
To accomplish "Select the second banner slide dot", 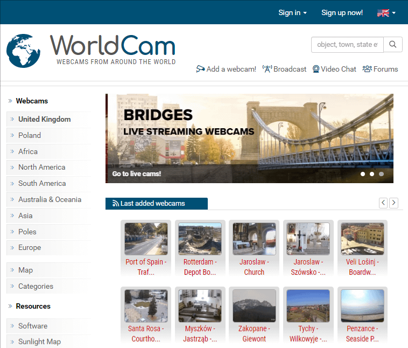I will point(372,174).
